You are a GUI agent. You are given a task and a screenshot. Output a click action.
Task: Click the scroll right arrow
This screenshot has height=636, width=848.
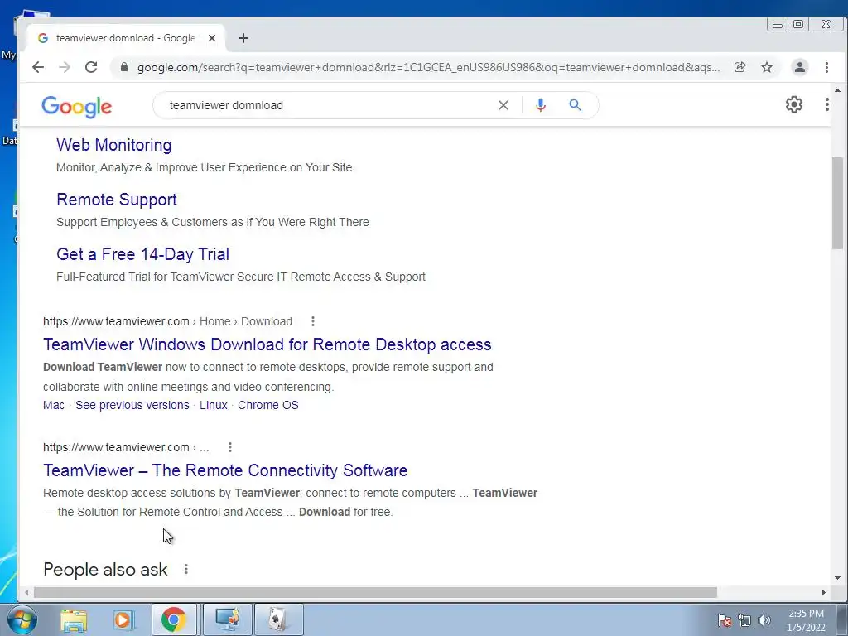pyautogui.click(x=823, y=593)
